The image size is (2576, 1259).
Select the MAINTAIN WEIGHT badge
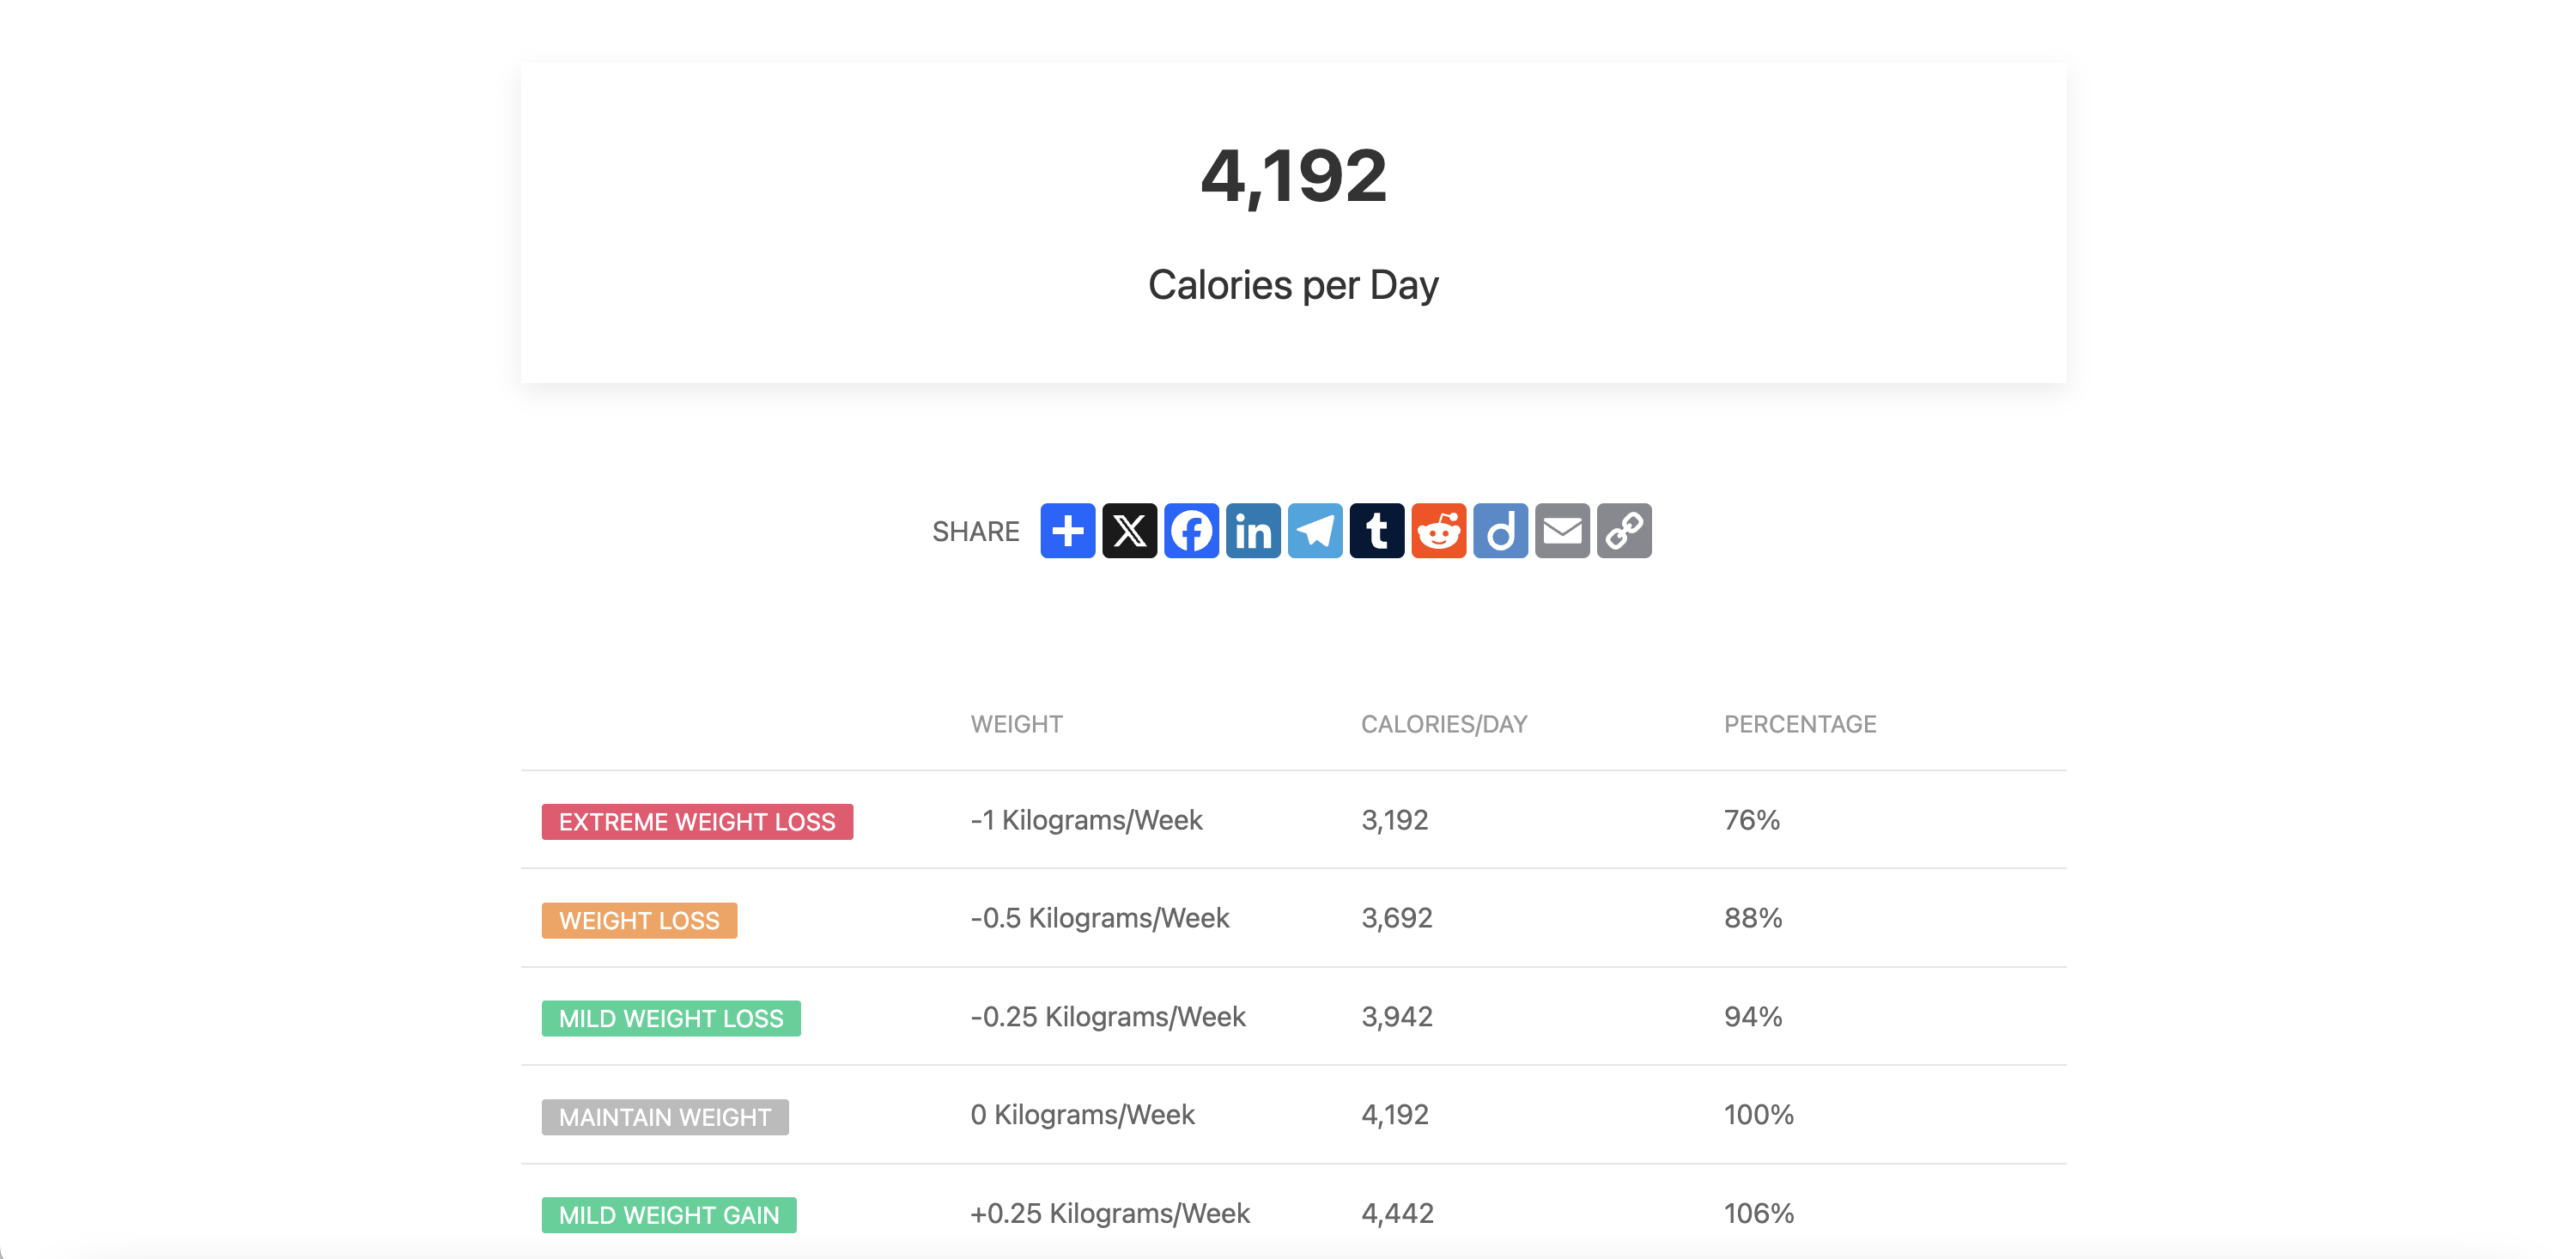[664, 1117]
